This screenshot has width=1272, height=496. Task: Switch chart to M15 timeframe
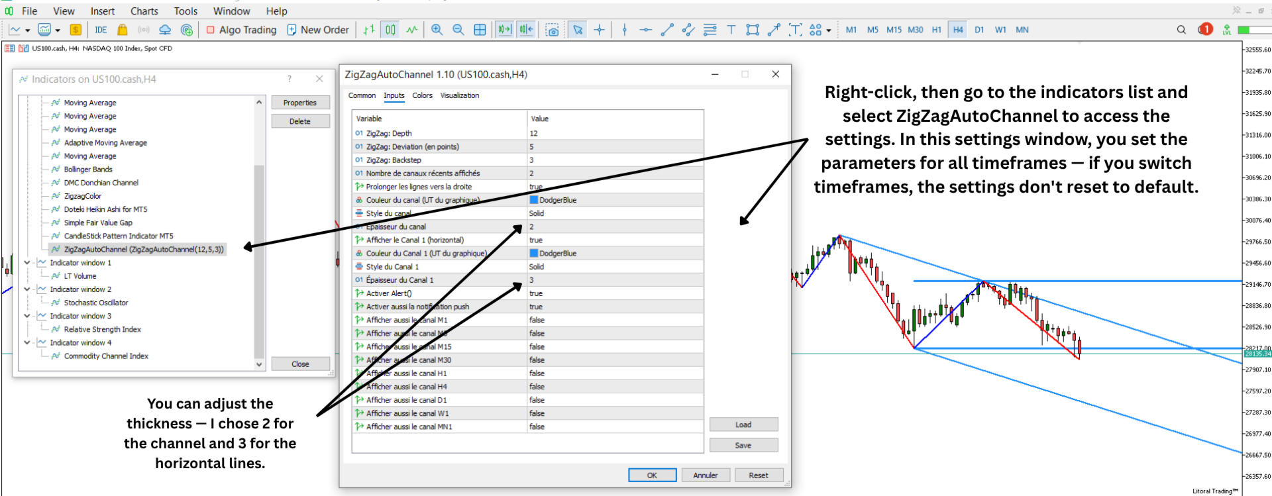pos(894,30)
